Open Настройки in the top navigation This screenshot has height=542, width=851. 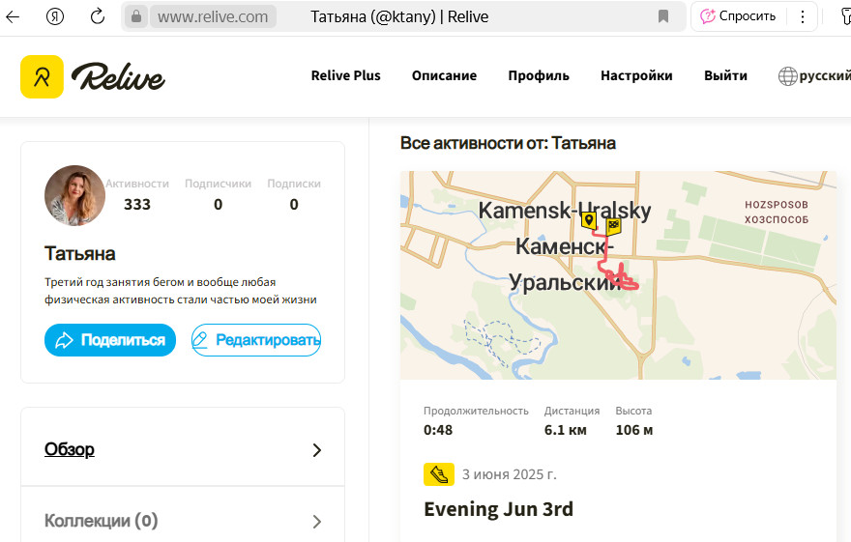(x=636, y=76)
